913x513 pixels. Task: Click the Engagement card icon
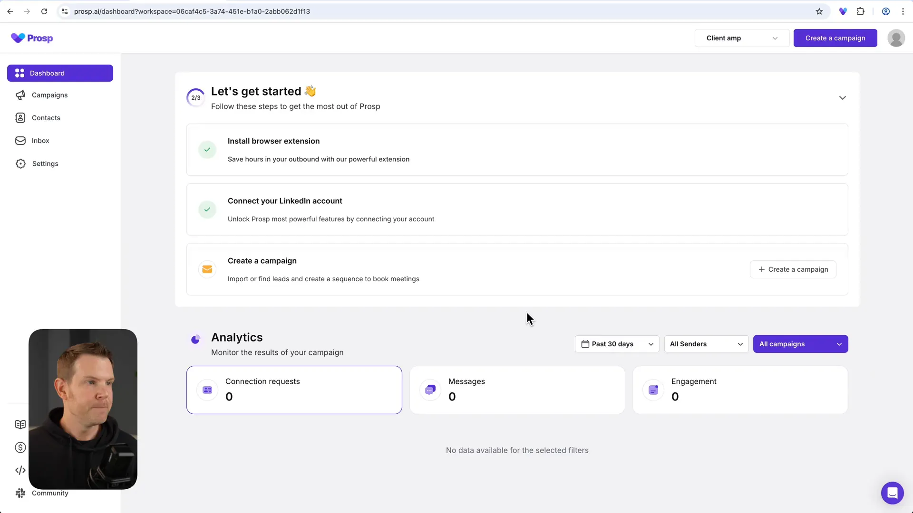coord(653,390)
